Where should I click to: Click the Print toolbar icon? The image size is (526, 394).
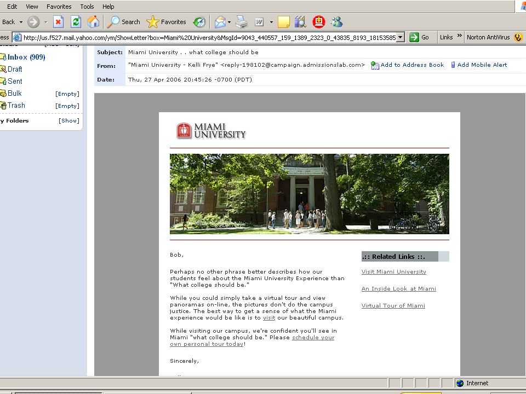click(242, 22)
